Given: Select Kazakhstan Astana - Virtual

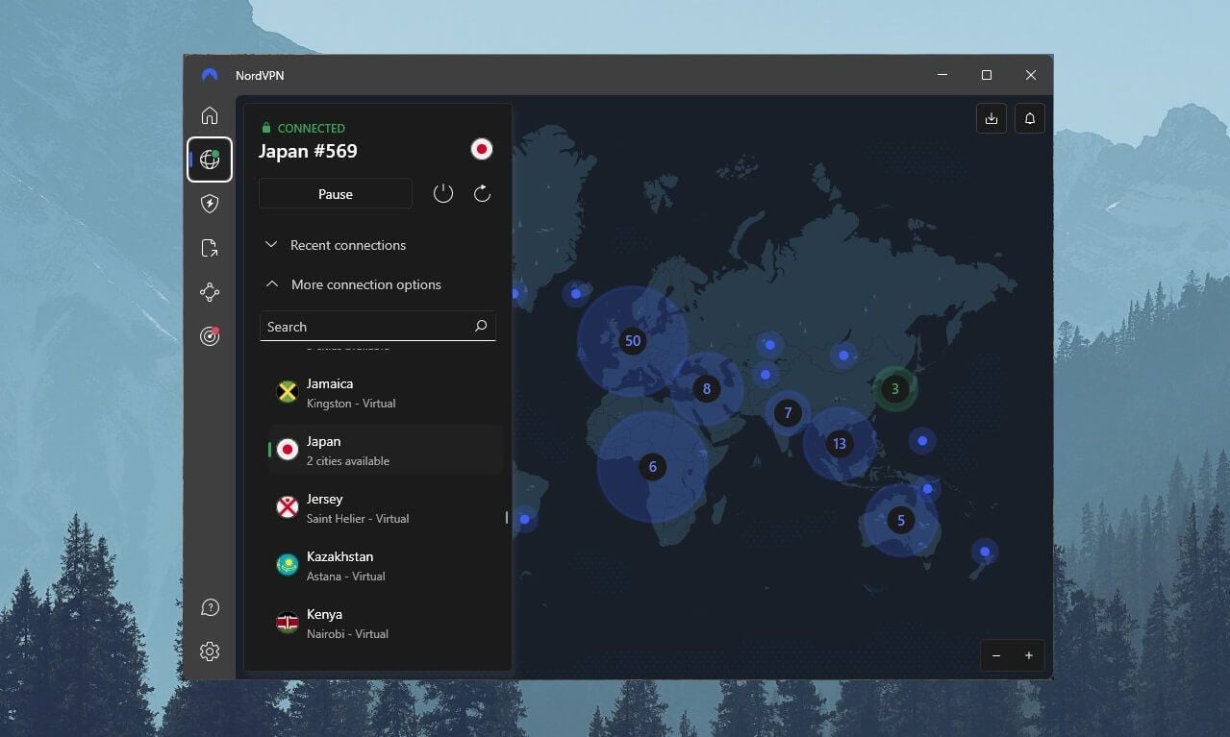Looking at the screenshot, I should click(x=385, y=566).
